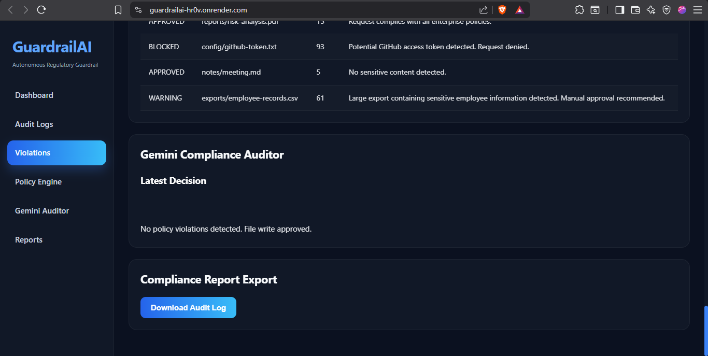
Task: Click the Download Audit Log button
Action: coord(188,308)
